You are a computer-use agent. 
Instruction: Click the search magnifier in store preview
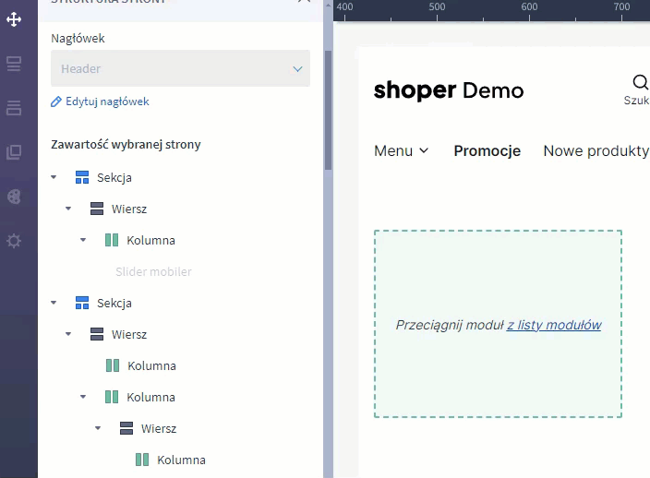point(641,82)
